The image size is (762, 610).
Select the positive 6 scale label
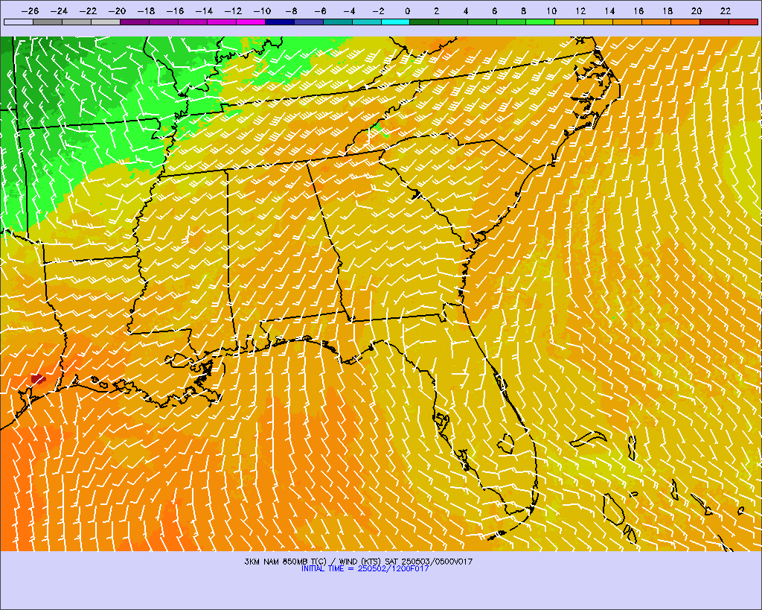coord(494,10)
